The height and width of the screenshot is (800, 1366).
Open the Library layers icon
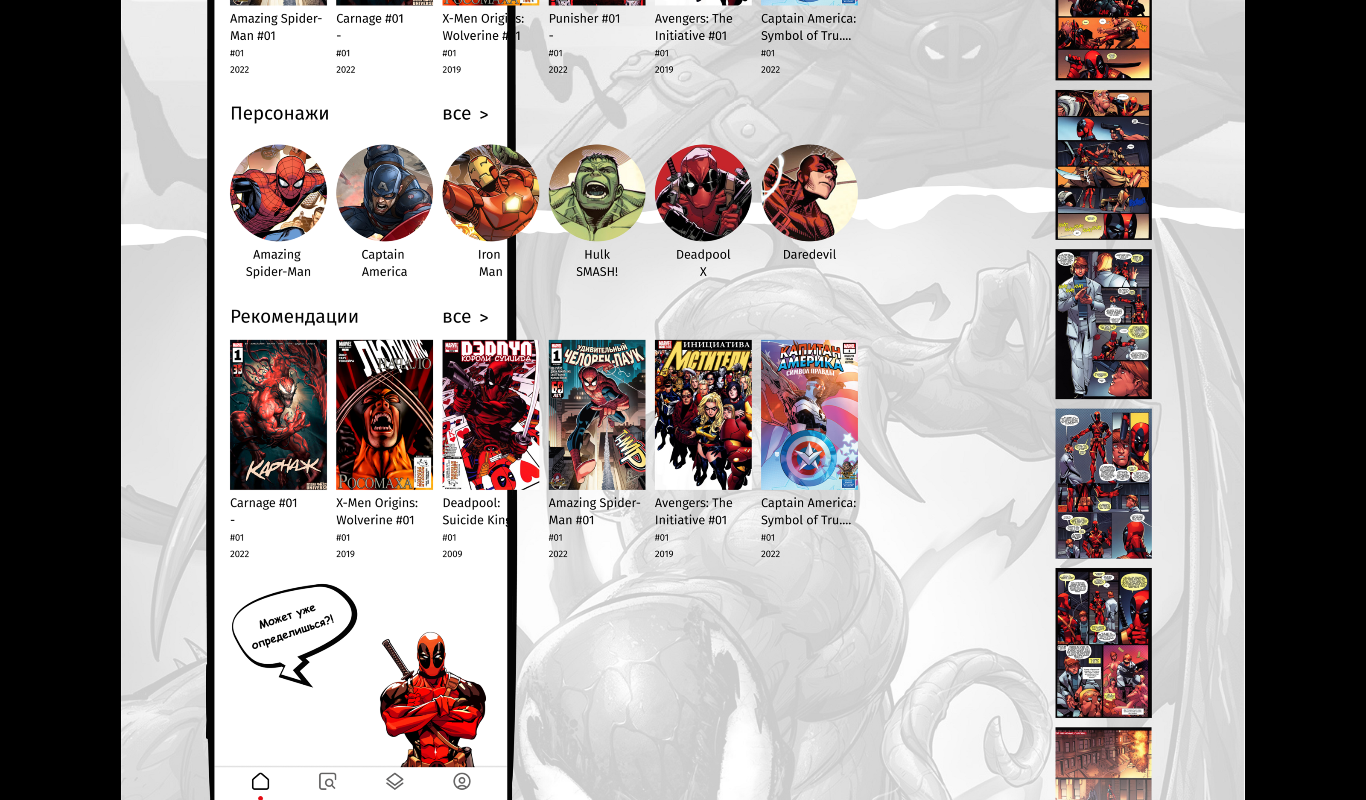(394, 781)
